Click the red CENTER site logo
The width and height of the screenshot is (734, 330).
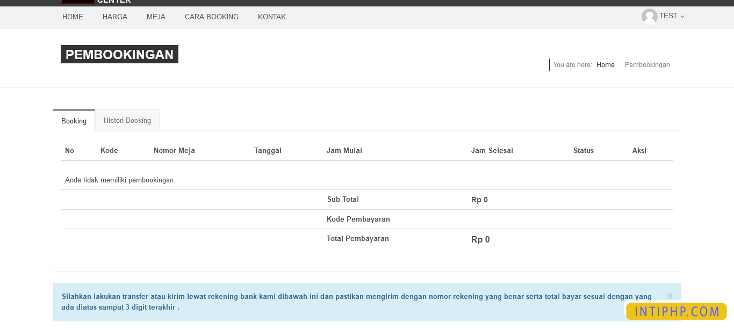(x=78, y=1)
